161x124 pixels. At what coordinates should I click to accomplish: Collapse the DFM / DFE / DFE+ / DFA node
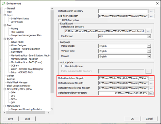[5, 89]
